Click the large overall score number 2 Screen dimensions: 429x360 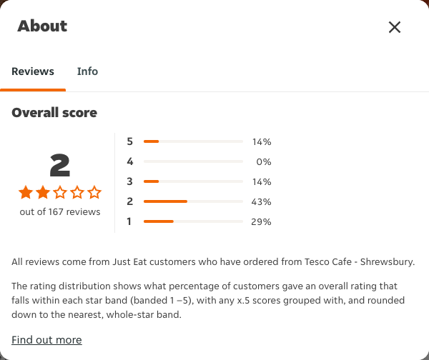(x=60, y=165)
